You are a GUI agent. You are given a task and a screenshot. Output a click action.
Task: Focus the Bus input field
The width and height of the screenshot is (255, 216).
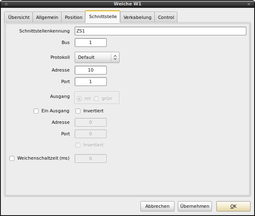(x=90, y=42)
